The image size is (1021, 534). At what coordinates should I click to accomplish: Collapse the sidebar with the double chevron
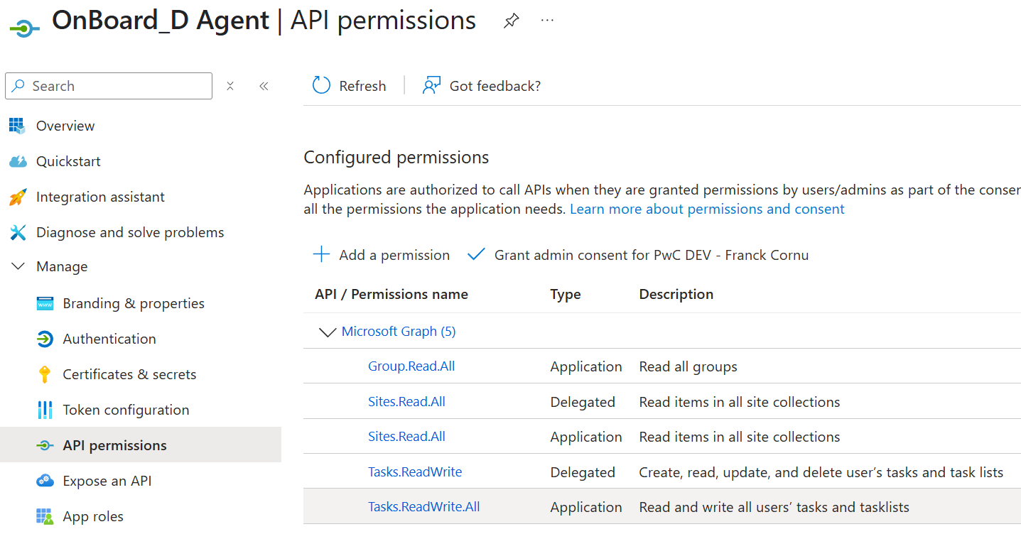(264, 86)
